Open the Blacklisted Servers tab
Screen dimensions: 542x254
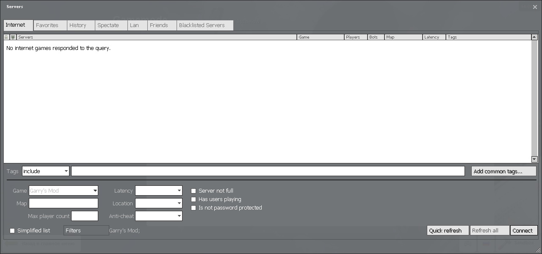[x=202, y=25]
